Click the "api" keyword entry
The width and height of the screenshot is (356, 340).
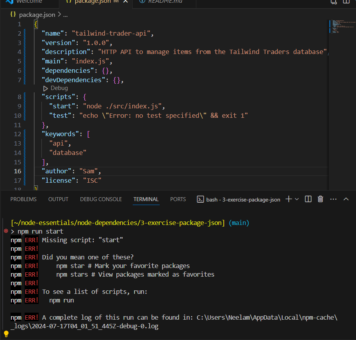pos(58,143)
